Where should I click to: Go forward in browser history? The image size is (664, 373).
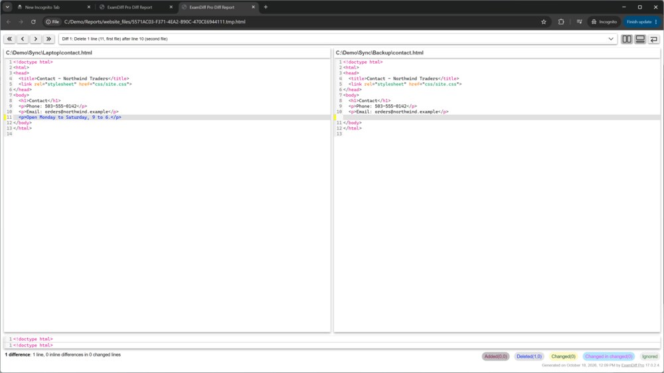point(21,22)
